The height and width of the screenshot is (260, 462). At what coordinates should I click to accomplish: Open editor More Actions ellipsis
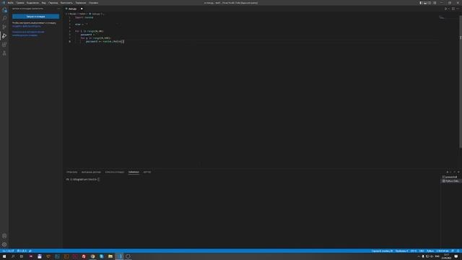(x=458, y=9)
